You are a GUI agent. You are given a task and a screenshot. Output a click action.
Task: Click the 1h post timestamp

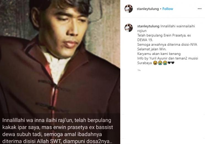click(139, 70)
